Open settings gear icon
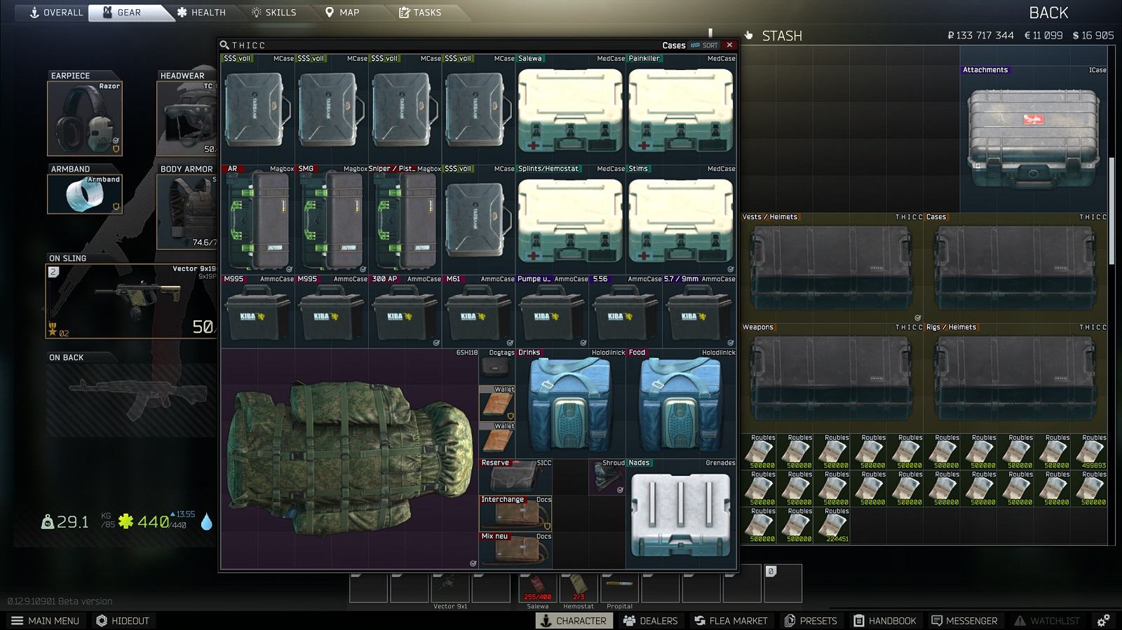This screenshot has width=1122, height=630. (x=1104, y=621)
